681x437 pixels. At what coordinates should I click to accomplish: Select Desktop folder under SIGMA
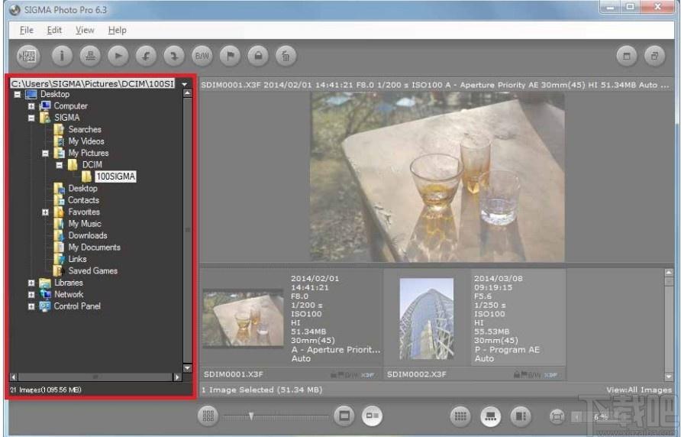[x=82, y=189]
